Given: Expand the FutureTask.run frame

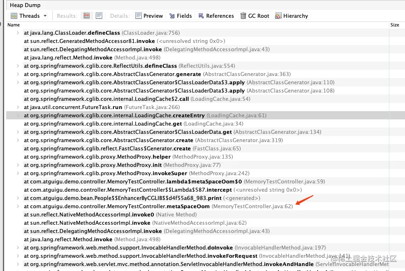Looking at the screenshot, I should 18,107.
